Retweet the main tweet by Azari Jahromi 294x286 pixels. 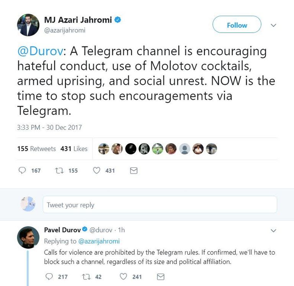point(59,170)
